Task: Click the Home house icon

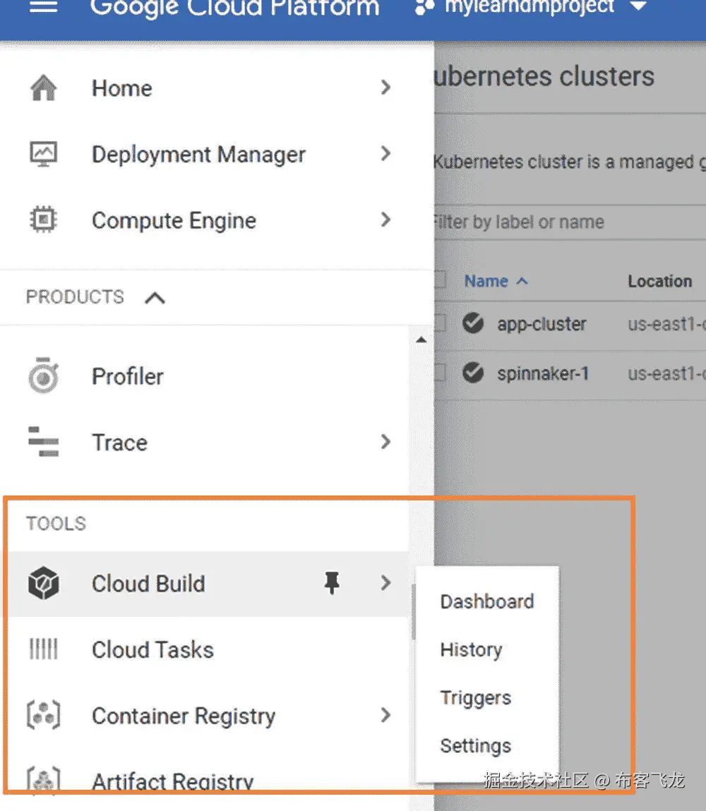Action: 44,88
